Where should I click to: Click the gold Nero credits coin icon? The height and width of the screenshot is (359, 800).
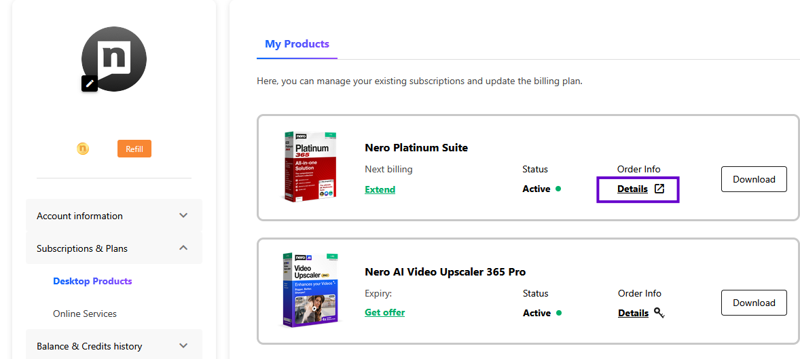click(x=83, y=149)
